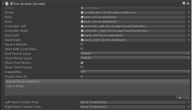Click the Right Hand Custom Pose transform field
This screenshot has height=110, width=192.
(x=133, y=107)
